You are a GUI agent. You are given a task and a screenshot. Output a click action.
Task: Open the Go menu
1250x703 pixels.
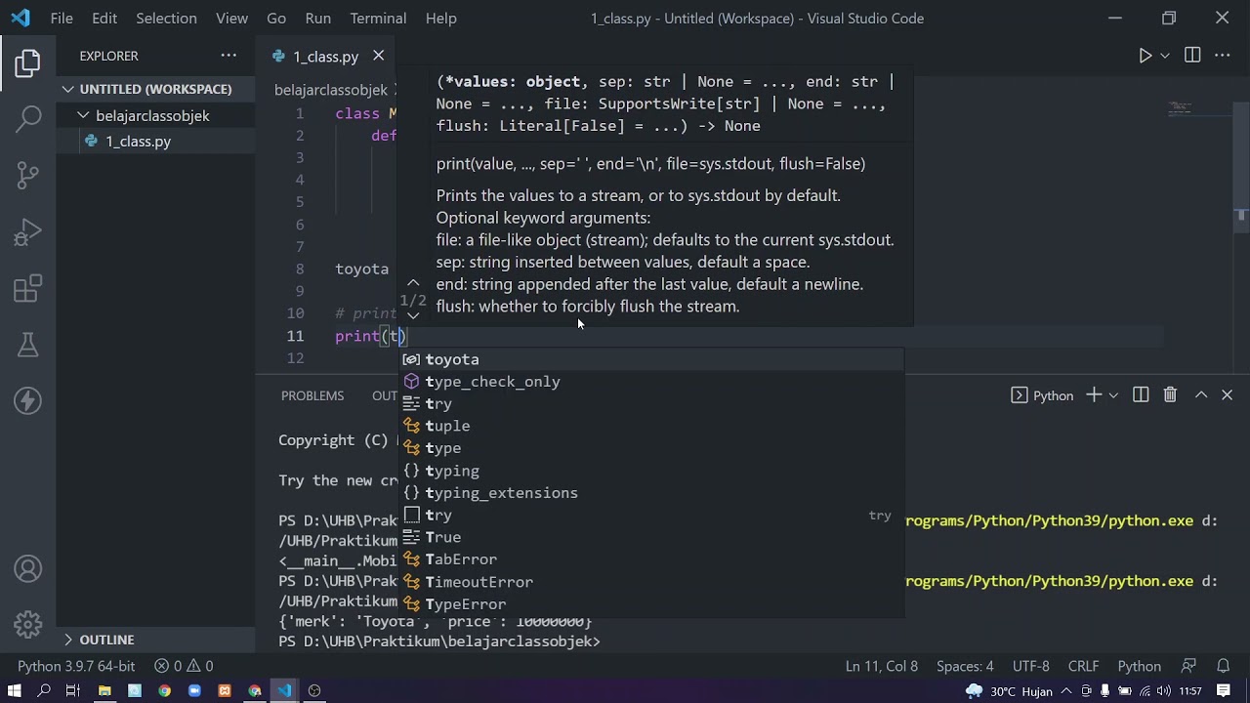coord(276,18)
